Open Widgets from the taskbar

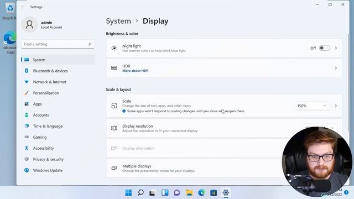click(165, 193)
